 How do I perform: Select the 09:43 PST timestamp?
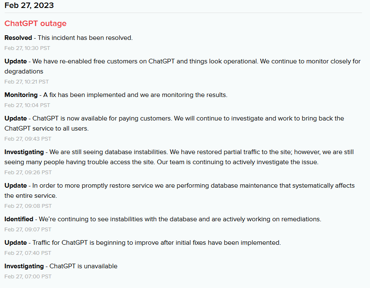(28, 139)
